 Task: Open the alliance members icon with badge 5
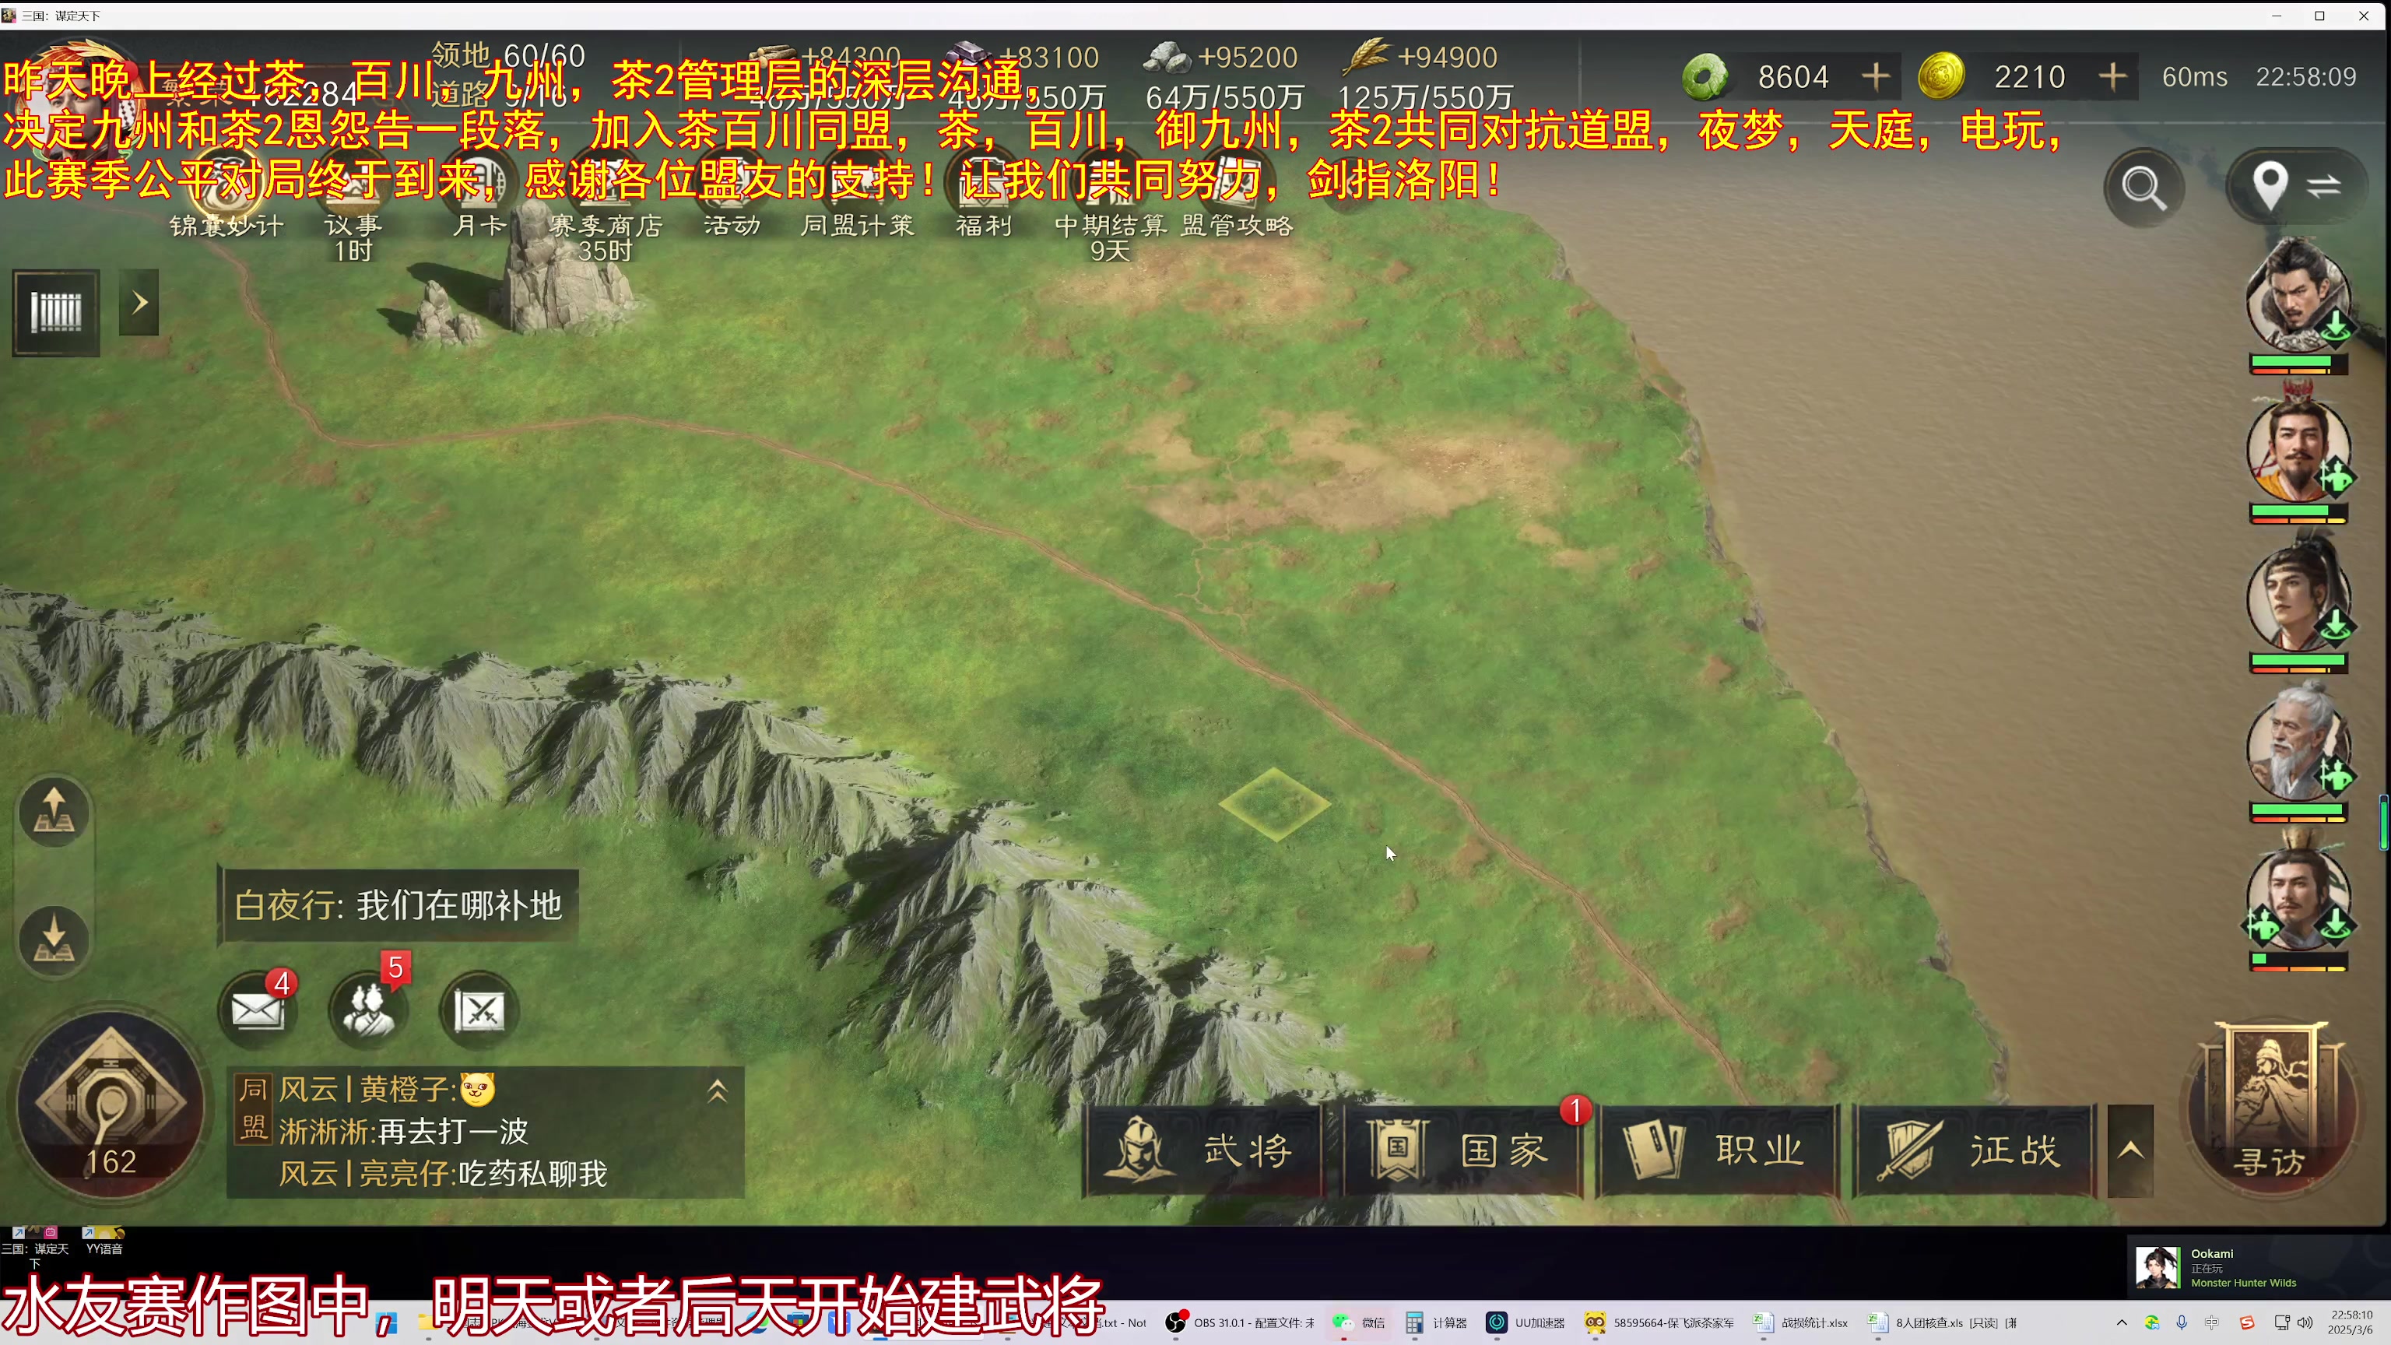click(370, 1008)
